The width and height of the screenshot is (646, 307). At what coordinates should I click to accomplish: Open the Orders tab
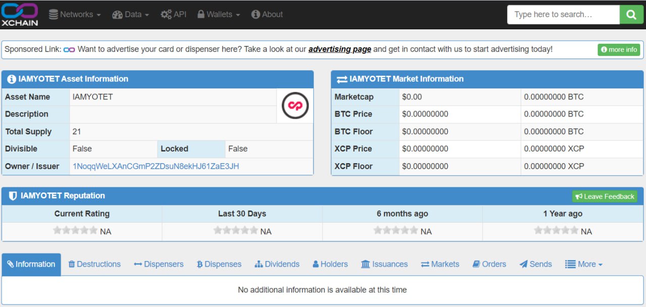(489, 264)
